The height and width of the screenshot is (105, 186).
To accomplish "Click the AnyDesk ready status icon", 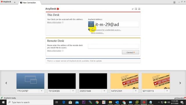I will tap(2, 98).
